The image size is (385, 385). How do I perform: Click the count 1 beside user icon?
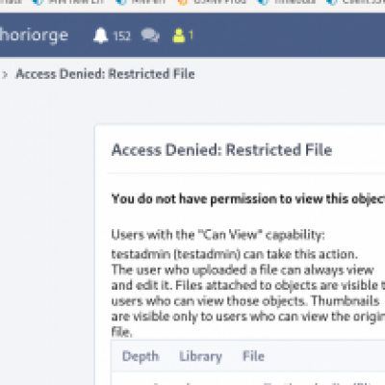coord(191,35)
